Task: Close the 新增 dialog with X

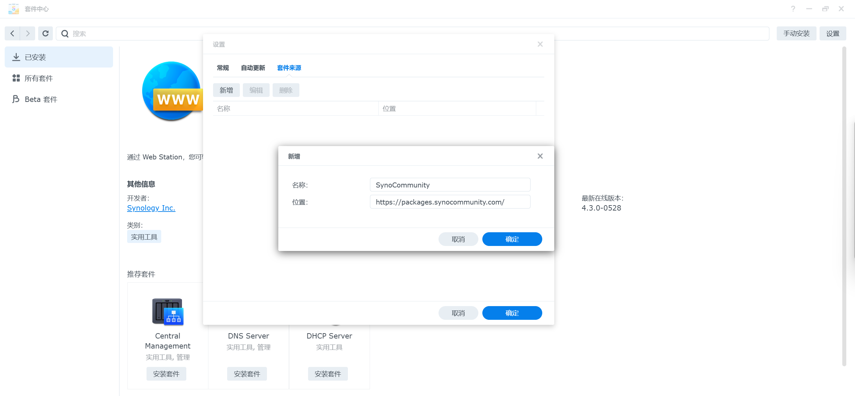Action: point(540,156)
